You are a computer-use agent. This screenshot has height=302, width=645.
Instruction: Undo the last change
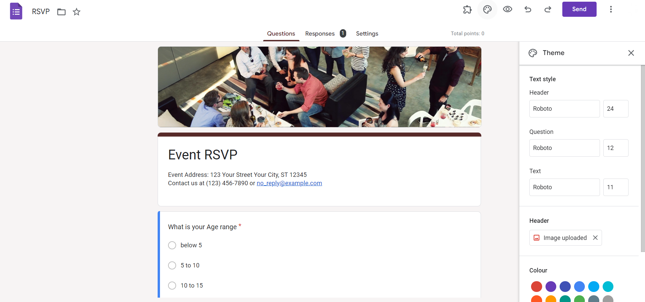(528, 9)
